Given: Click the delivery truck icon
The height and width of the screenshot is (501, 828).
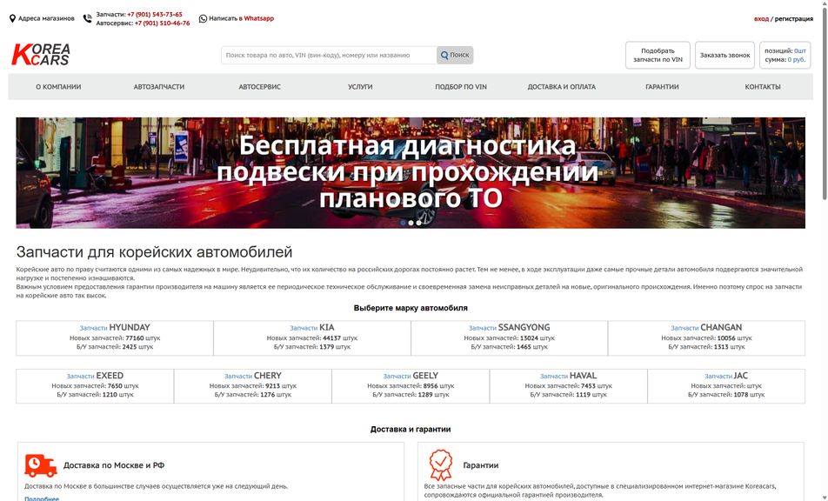Looking at the screenshot, I should [x=40, y=465].
